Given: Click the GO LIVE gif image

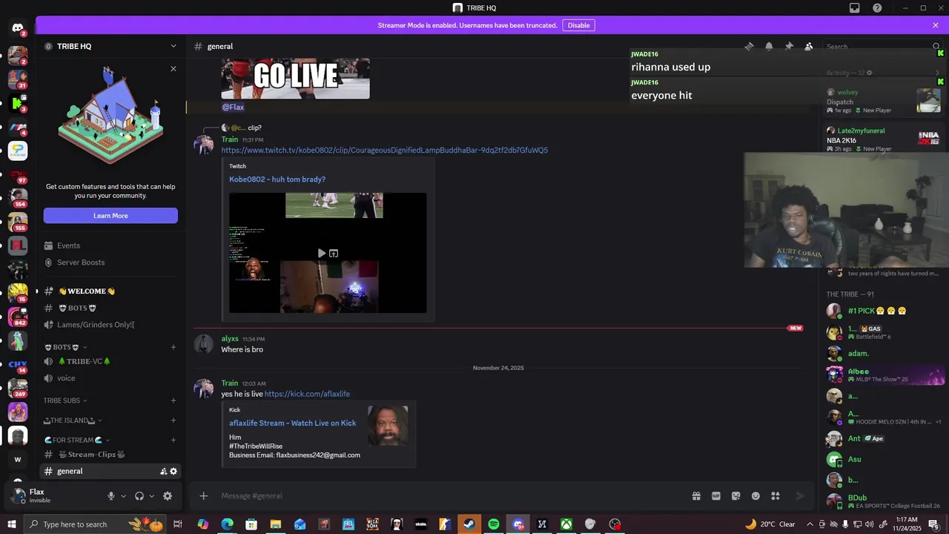Looking at the screenshot, I should pyautogui.click(x=295, y=79).
